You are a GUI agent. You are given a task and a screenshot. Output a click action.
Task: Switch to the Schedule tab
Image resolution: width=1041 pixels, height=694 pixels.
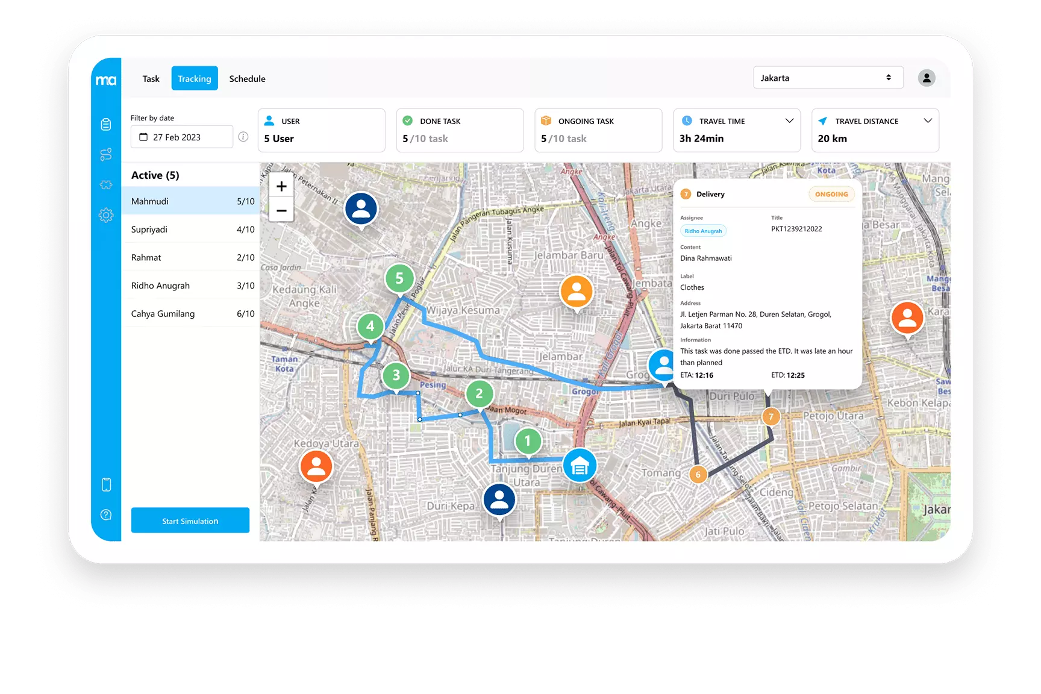pos(247,78)
